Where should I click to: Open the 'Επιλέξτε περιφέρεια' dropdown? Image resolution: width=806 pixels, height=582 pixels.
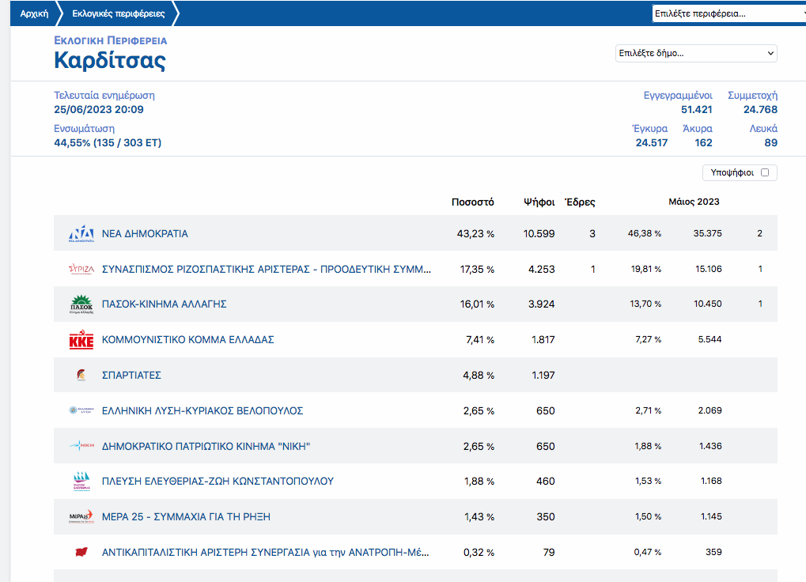click(728, 13)
